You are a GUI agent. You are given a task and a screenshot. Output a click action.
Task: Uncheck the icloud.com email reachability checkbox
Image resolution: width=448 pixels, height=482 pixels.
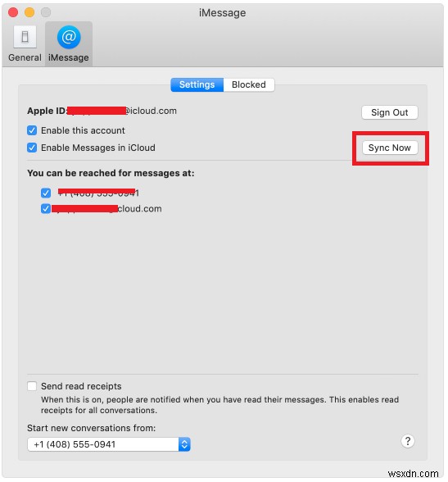(46, 209)
